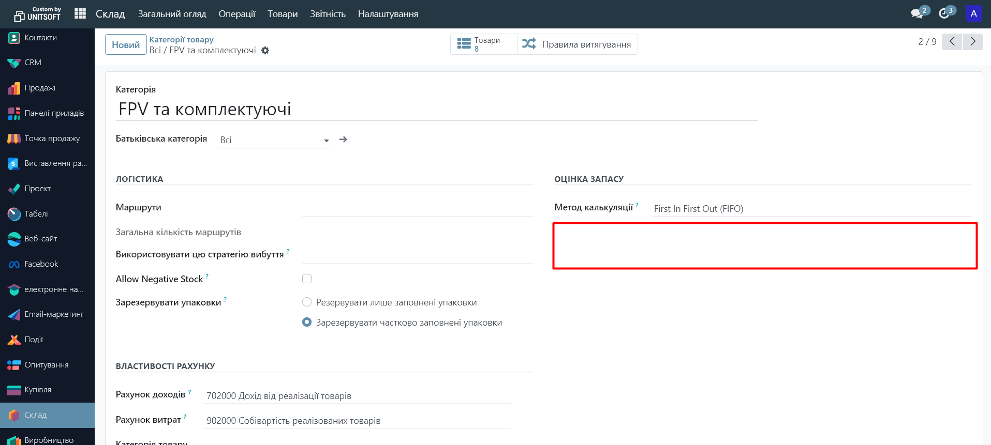Screen dimensions: 991x445
Task: Open income account 702000 dropdown
Action: [x=357, y=396]
